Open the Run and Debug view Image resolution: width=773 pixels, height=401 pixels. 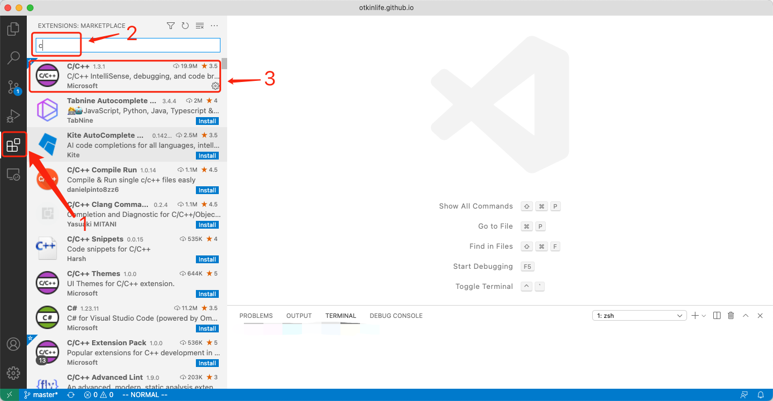click(13, 116)
